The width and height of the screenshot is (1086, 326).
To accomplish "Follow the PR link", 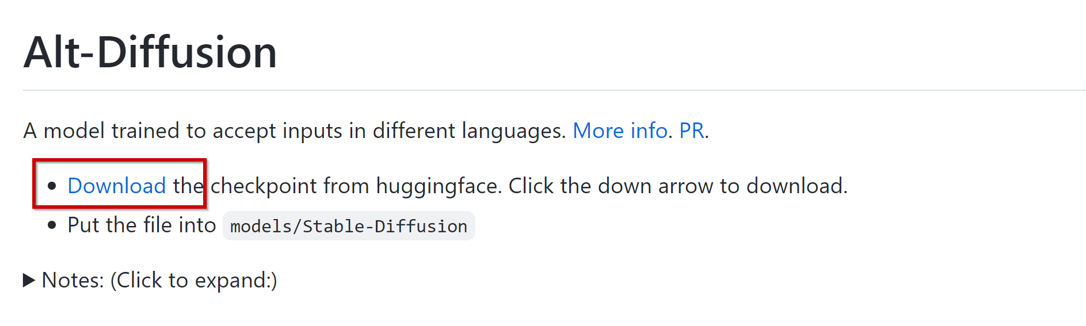I will [x=691, y=131].
